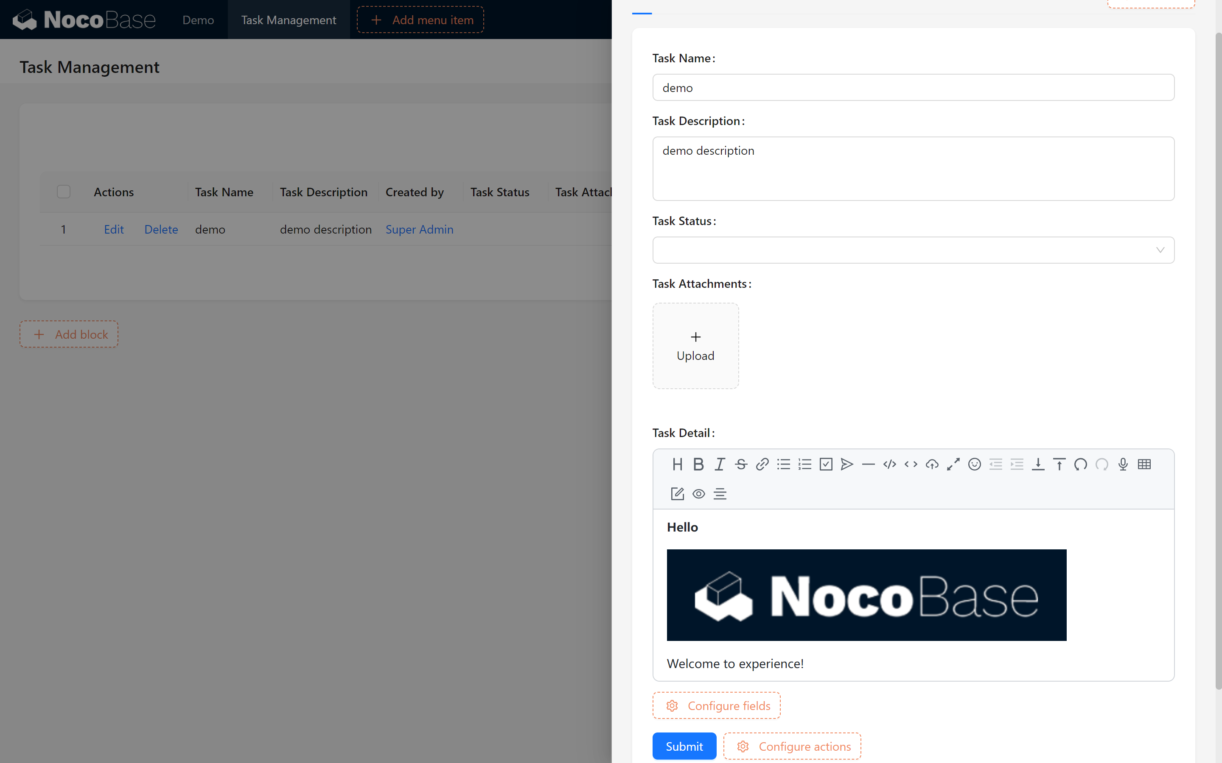Insert inline code with the <> icon
Screen dimensions: 1222x763
tap(911, 464)
